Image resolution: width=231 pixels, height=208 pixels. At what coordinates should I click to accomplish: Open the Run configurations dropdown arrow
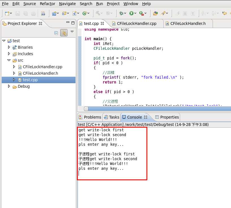pos(135,13)
